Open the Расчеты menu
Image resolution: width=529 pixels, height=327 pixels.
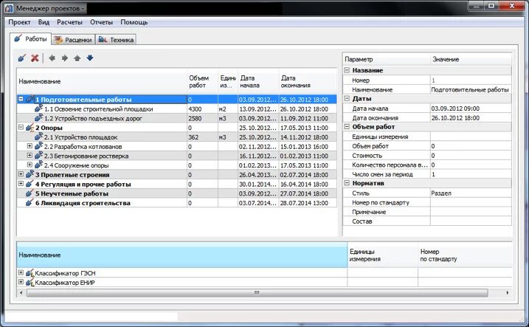pyautogui.click(x=69, y=22)
